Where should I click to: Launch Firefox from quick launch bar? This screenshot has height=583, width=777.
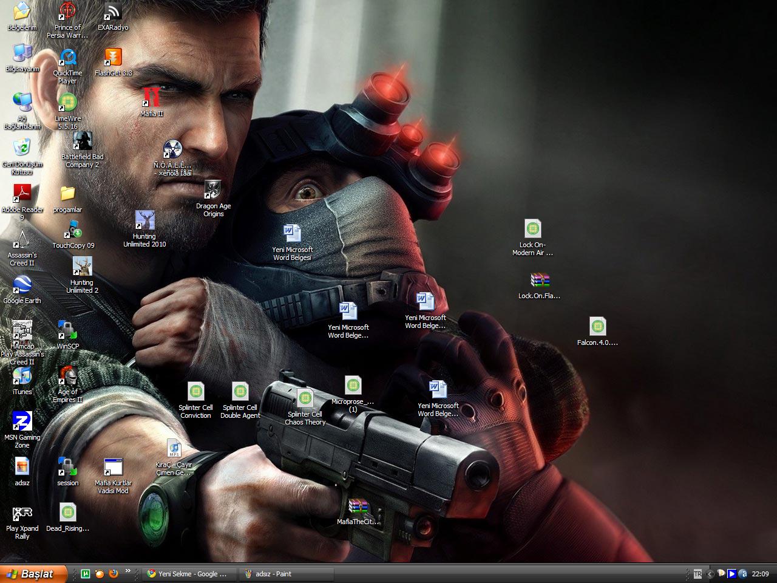coord(113,573)
